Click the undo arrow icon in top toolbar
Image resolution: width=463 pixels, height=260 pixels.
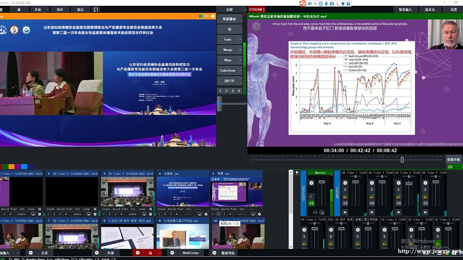pyautogui.click(x=96, y=9)
